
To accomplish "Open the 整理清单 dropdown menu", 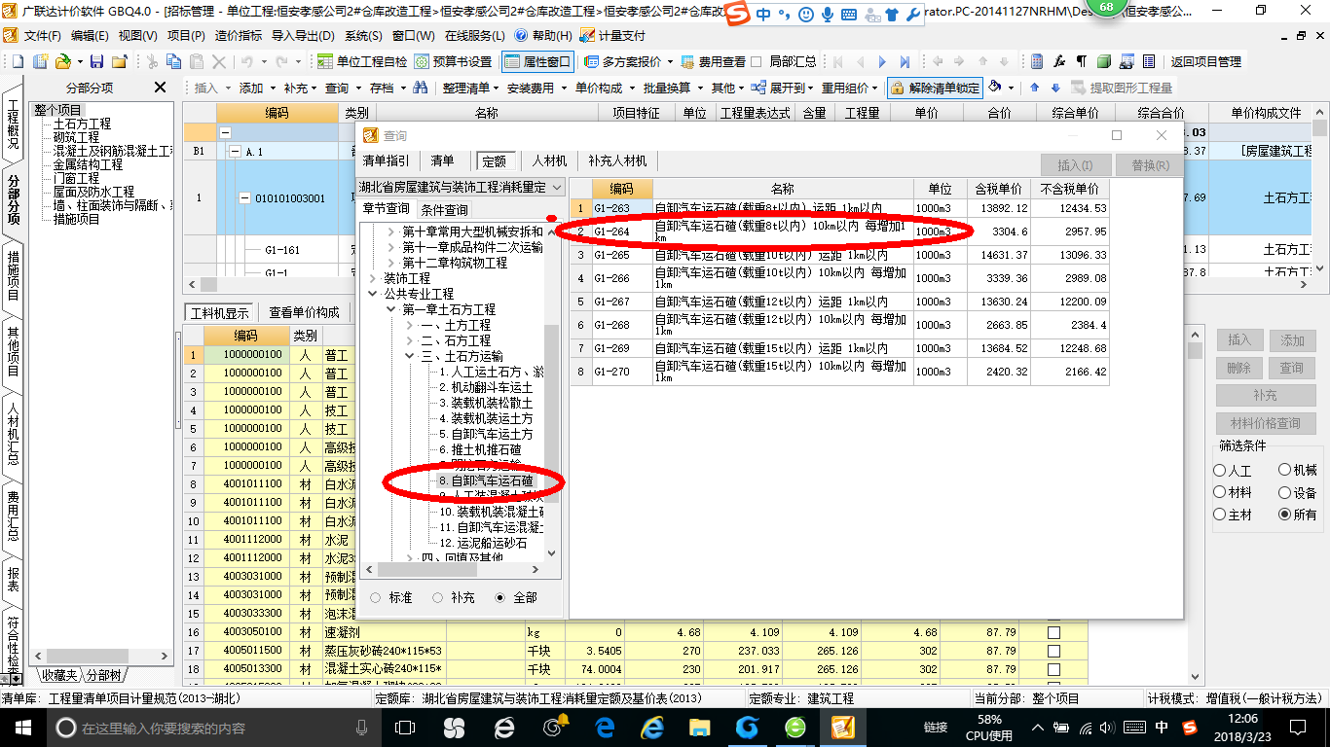I will point(468,88).
